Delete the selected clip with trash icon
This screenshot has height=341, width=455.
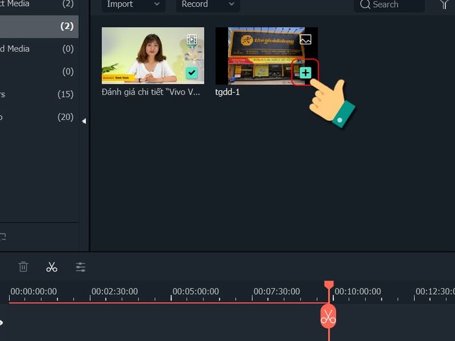click(x=23, y=267)
